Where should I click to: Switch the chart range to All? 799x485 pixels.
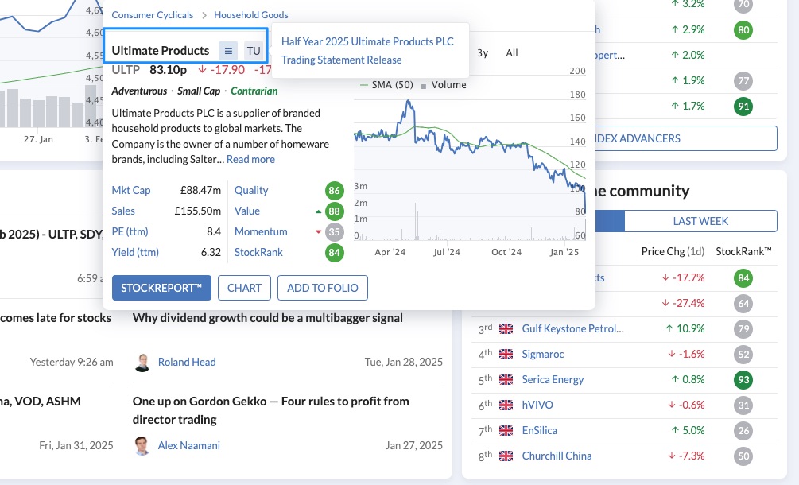512,53
